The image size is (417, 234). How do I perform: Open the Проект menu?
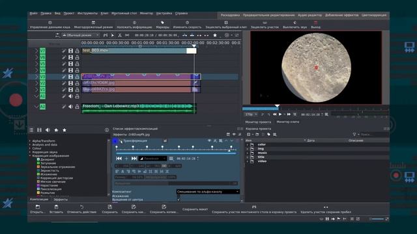[69, 13]
